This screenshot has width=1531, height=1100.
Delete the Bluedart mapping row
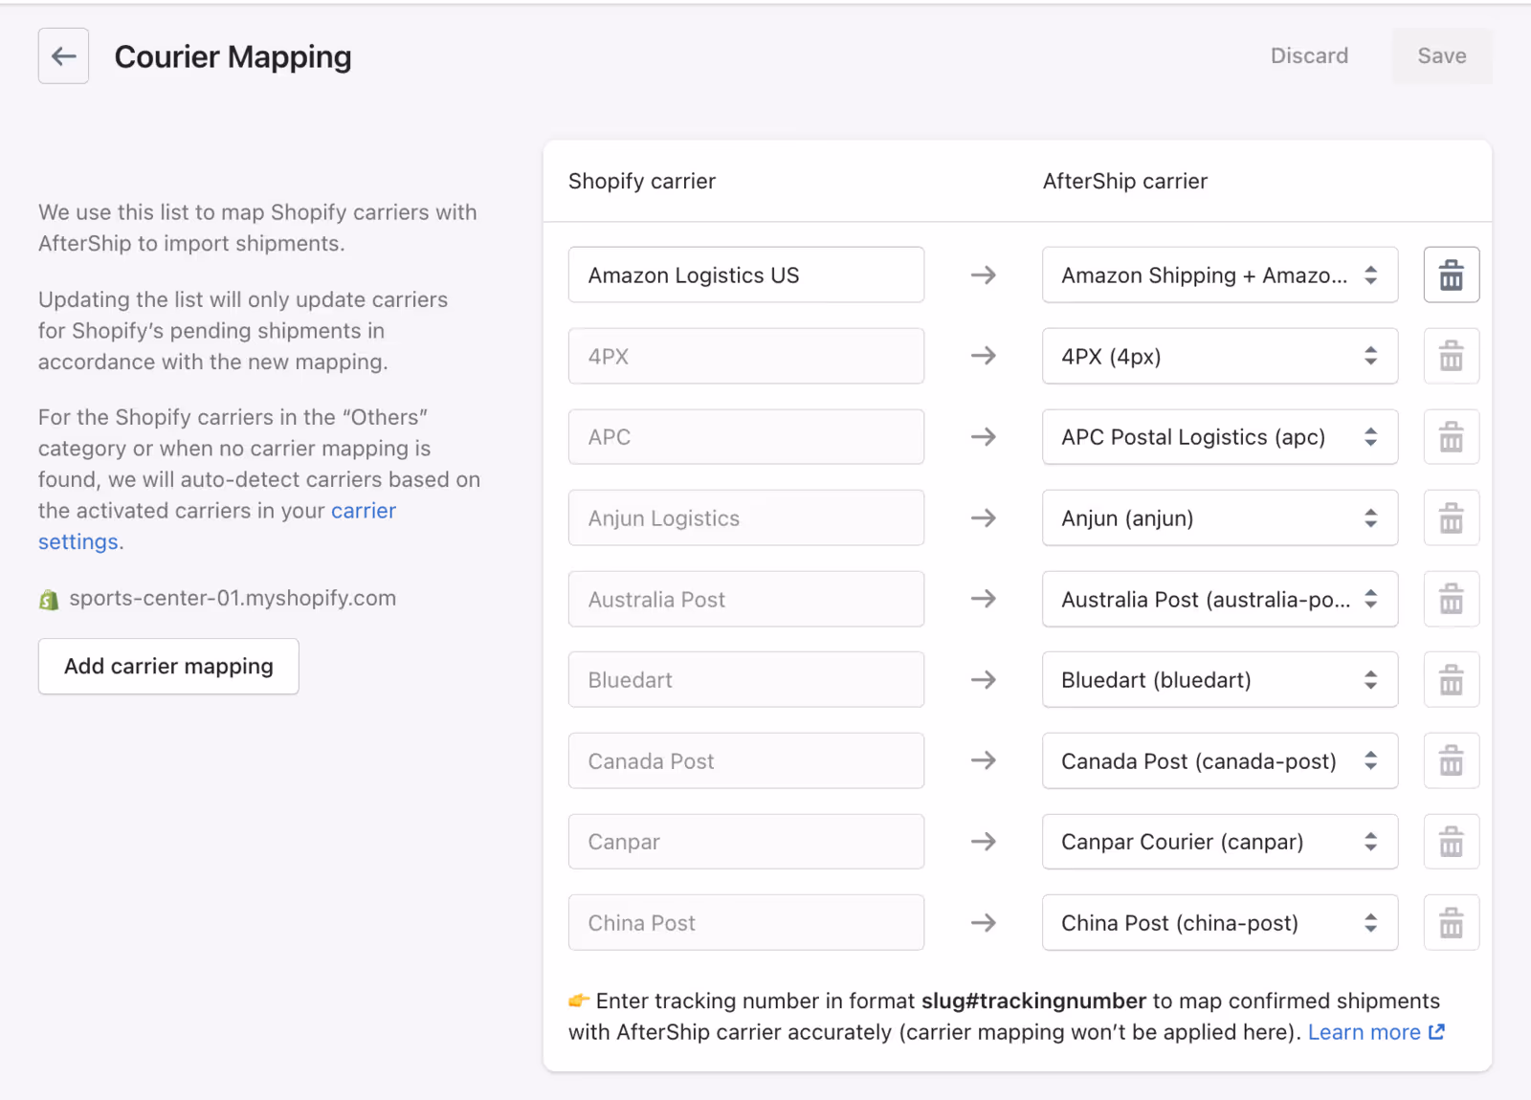1451,680
